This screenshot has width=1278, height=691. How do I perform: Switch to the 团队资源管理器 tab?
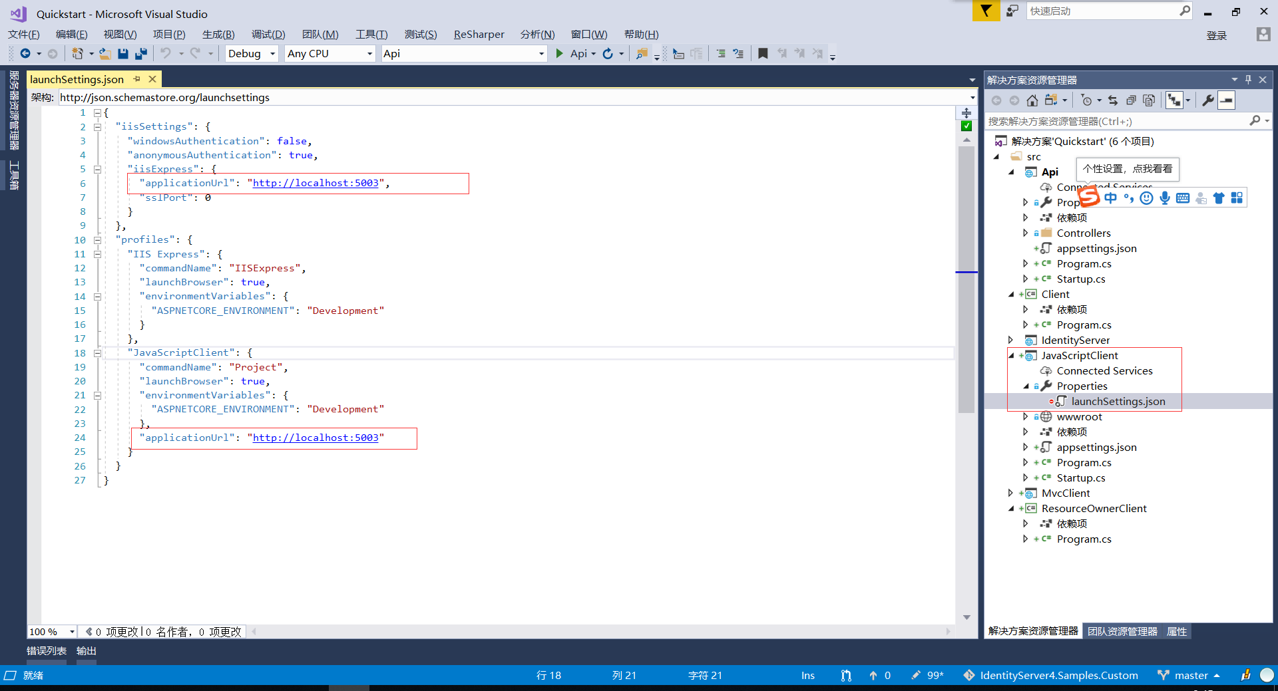coord(1122,631)
